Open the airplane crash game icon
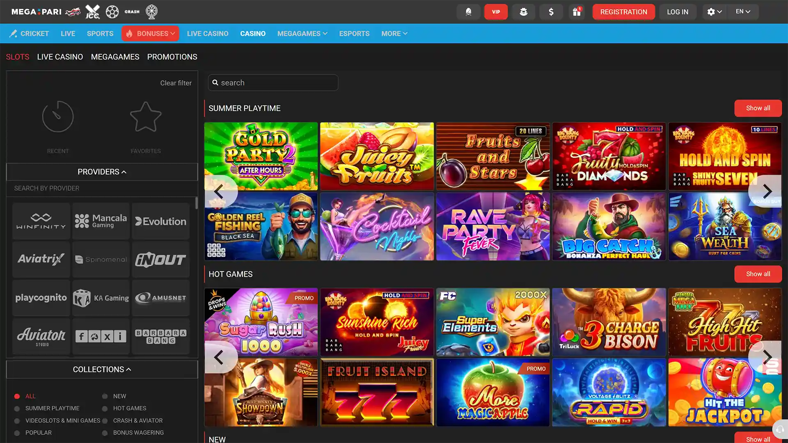The height and width of the screenshot is (443, 788). (x=73, y=12)
